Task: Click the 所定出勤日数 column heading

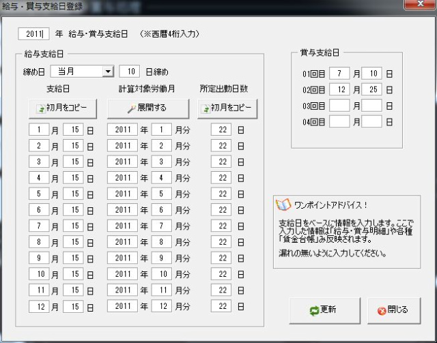Action: click(224, 89)
